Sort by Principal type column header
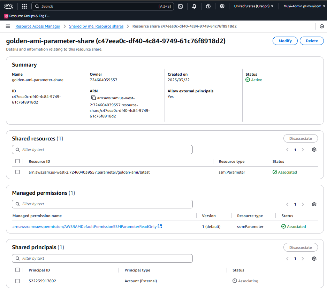The height and width of the screenshot is (291, 327). (x=137, y=270)
